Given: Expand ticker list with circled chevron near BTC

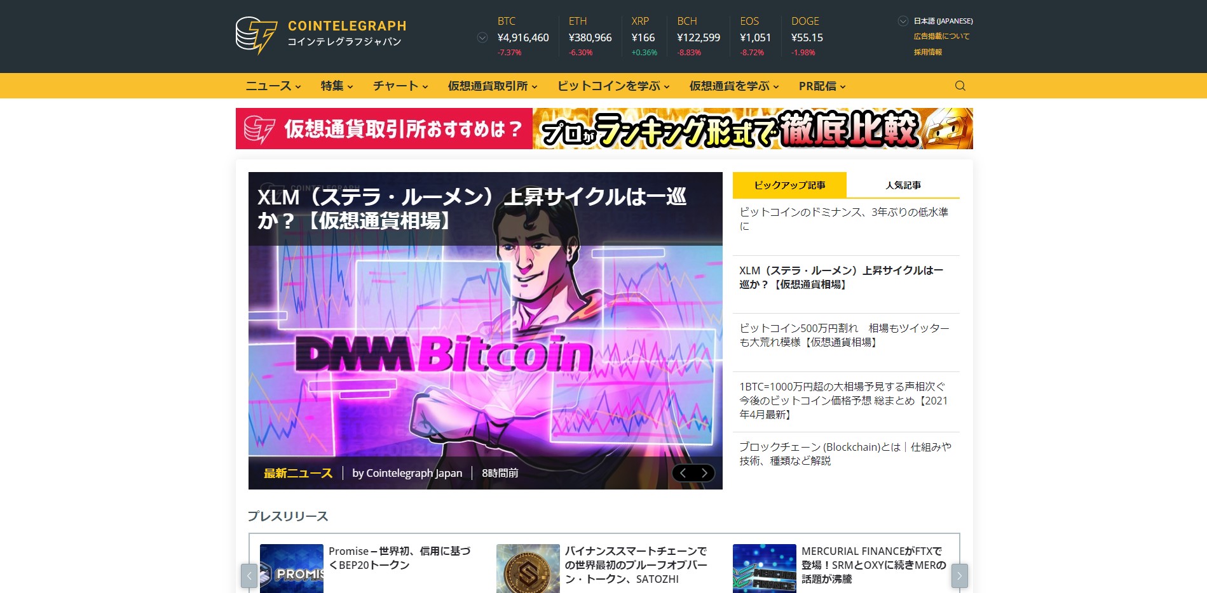Looking at the screenshot, I should click(x=482, y=37).
